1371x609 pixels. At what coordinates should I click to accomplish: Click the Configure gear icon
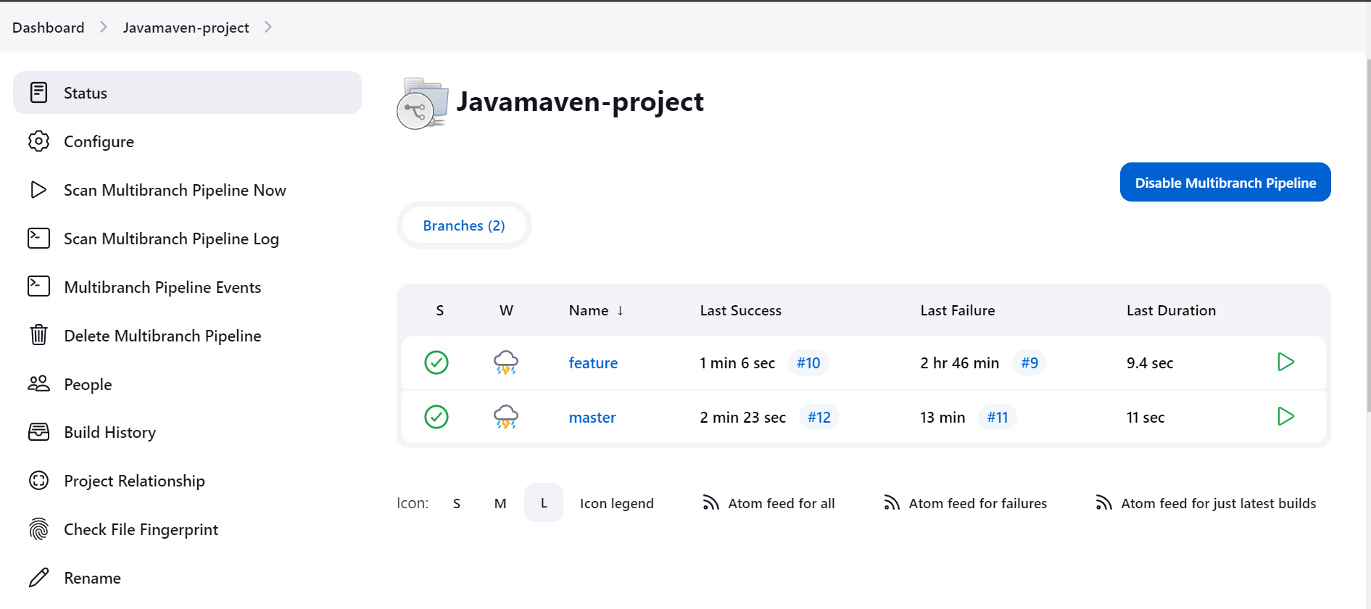pyautogui.click(x=38, y=141)
